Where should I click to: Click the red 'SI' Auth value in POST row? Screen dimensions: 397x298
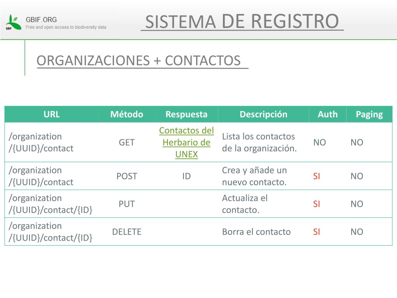point(316,176)
